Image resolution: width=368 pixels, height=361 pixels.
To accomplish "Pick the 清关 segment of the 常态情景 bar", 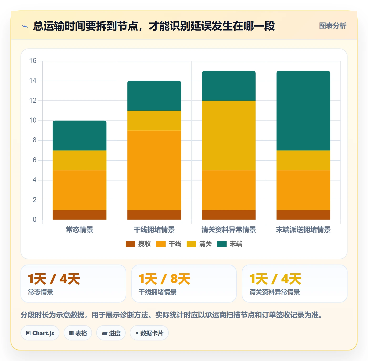I will tap(80, 160).
